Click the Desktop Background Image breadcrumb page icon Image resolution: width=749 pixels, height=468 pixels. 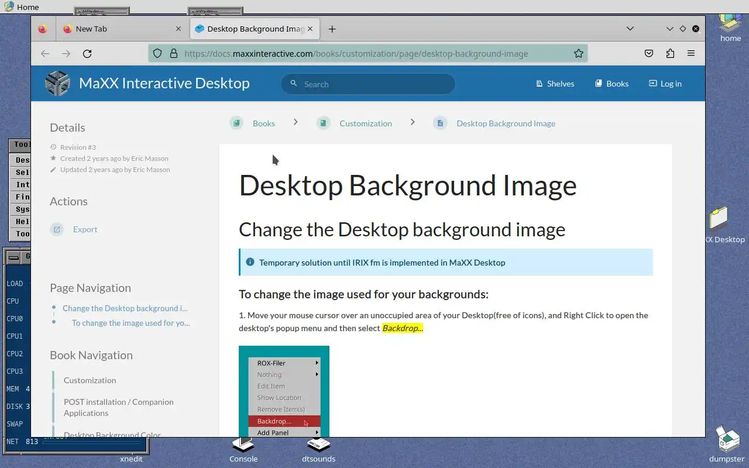point(440,123)
